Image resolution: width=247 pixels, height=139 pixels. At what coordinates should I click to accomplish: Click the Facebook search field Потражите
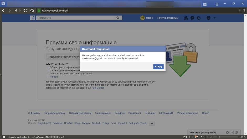(75, 18)
